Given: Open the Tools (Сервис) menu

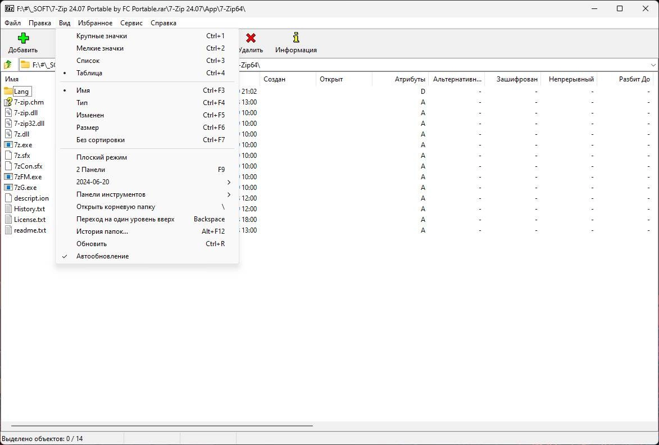Looking at the screenshot, I should pos(131,23).
